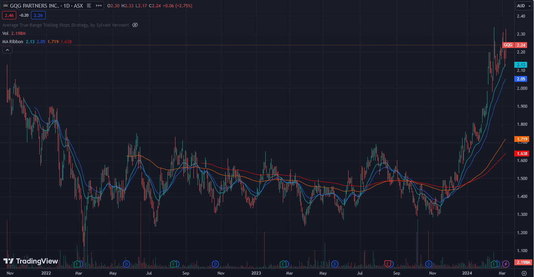The image size is (534, 277).
Task: Click the 2023 label on time axis
Action: (x=256, y=273)
